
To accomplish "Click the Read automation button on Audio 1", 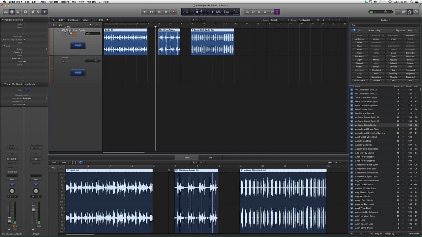I will [12, 179].
